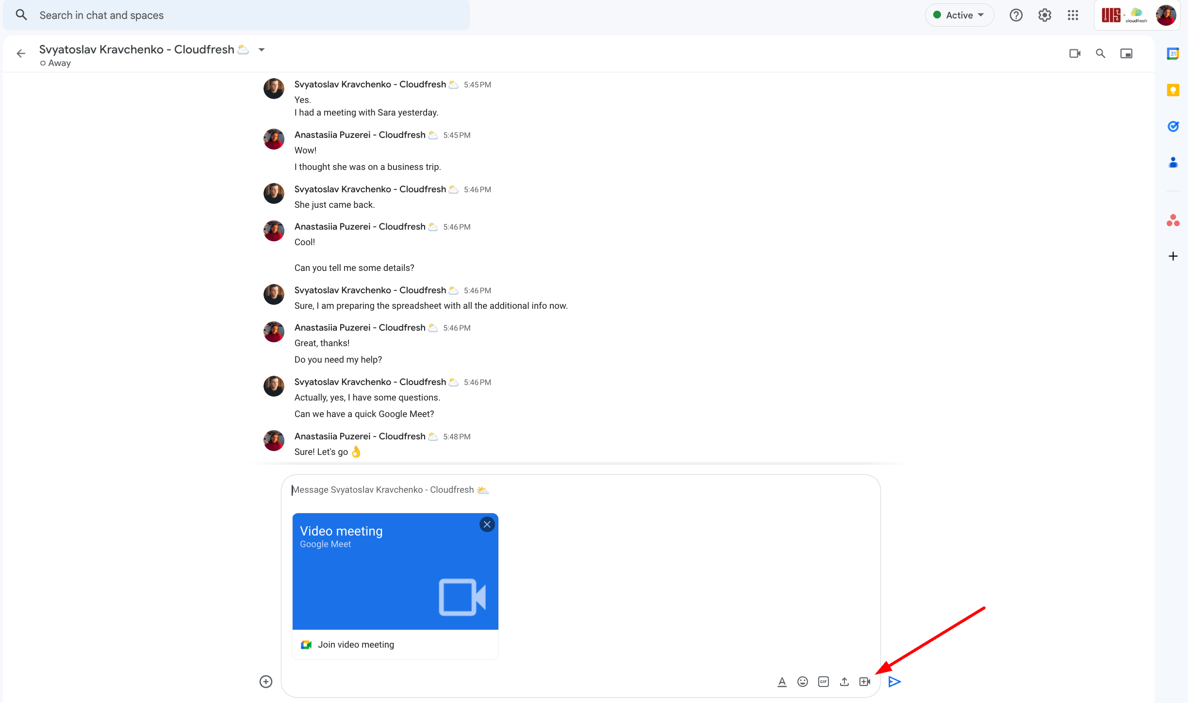Open Google Meet video meeting link
1188x703 pixels.
pos(355,644)
